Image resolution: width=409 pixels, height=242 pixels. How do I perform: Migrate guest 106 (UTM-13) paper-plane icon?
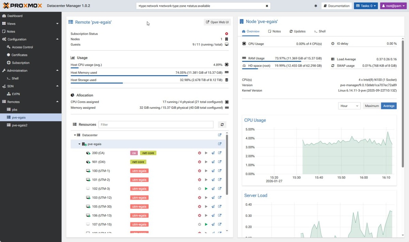(213, 215)
